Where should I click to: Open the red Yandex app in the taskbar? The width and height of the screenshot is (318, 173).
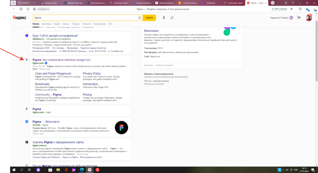point(97,170)
